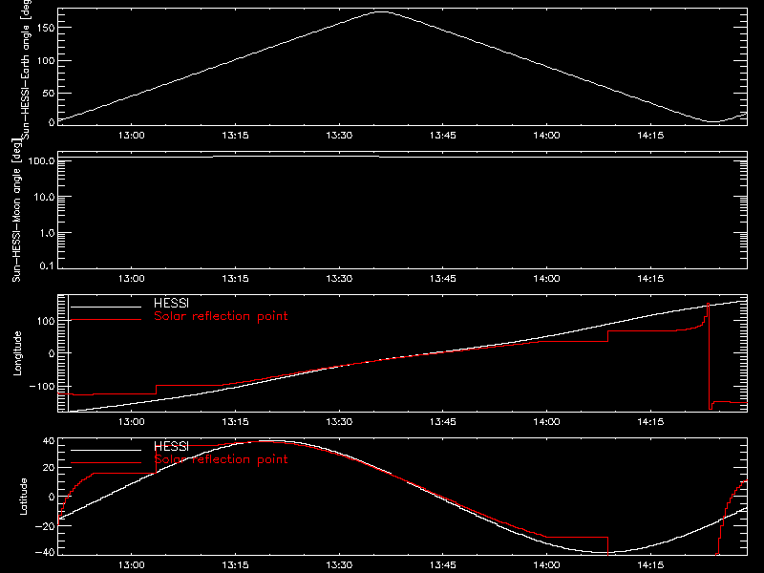Select HESSI legend label in Latitude plot
Image resolution: width=764 pixels, height=573 pixels.
coord(171,446)
